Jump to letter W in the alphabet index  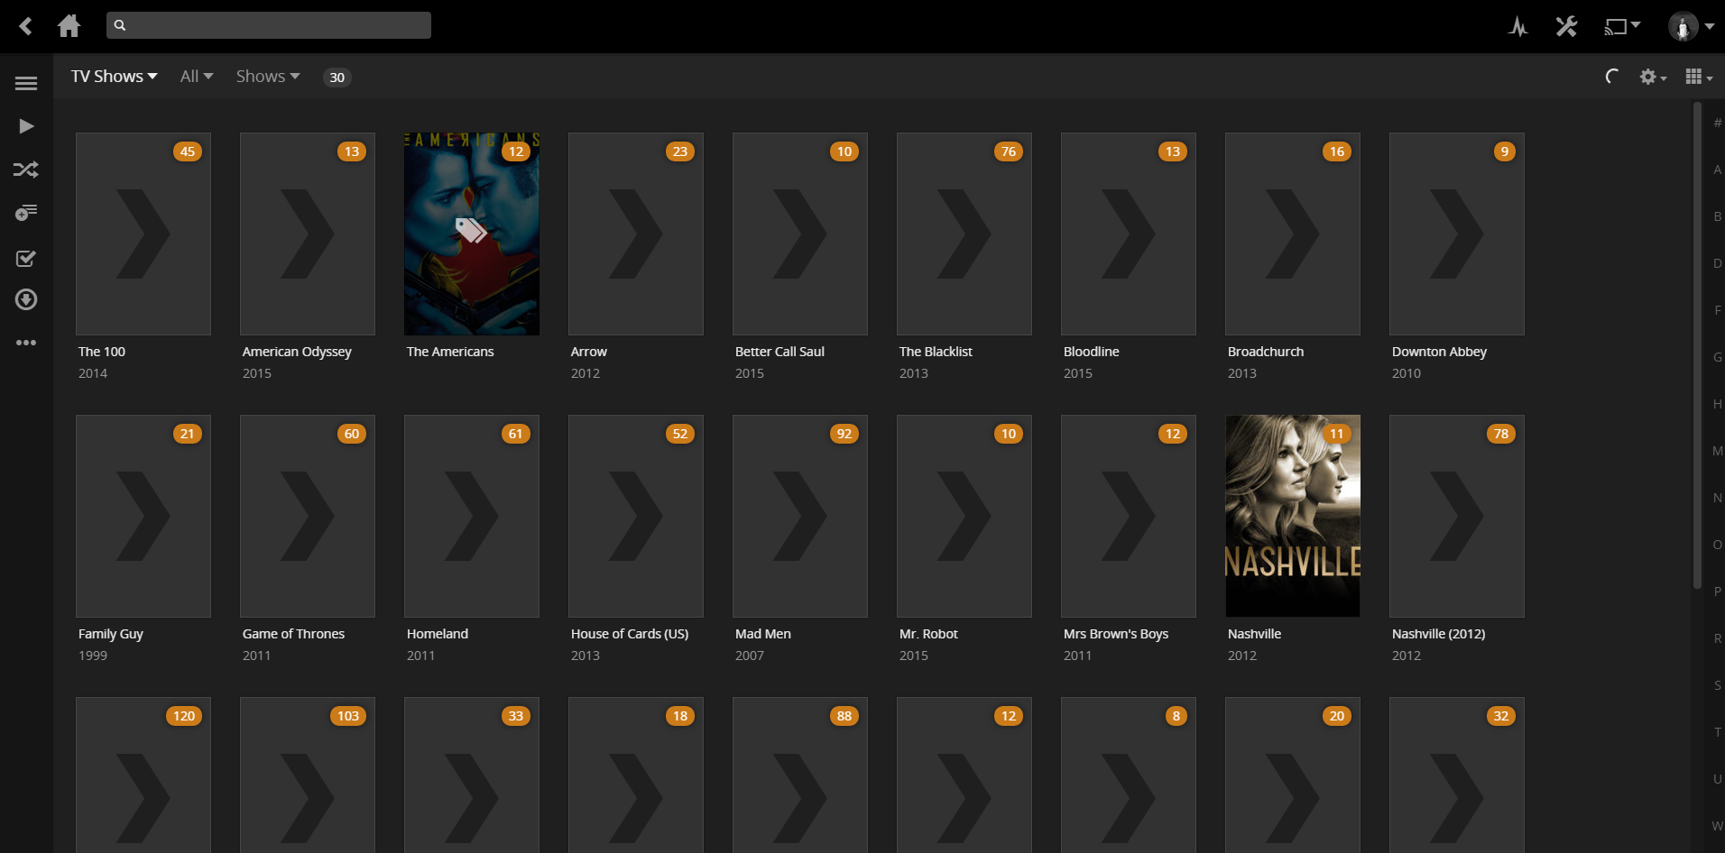[1717, 826]
